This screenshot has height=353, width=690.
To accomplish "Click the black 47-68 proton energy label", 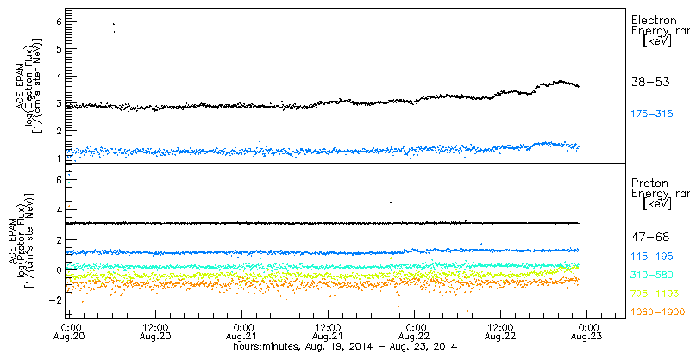I will point(650,238).
